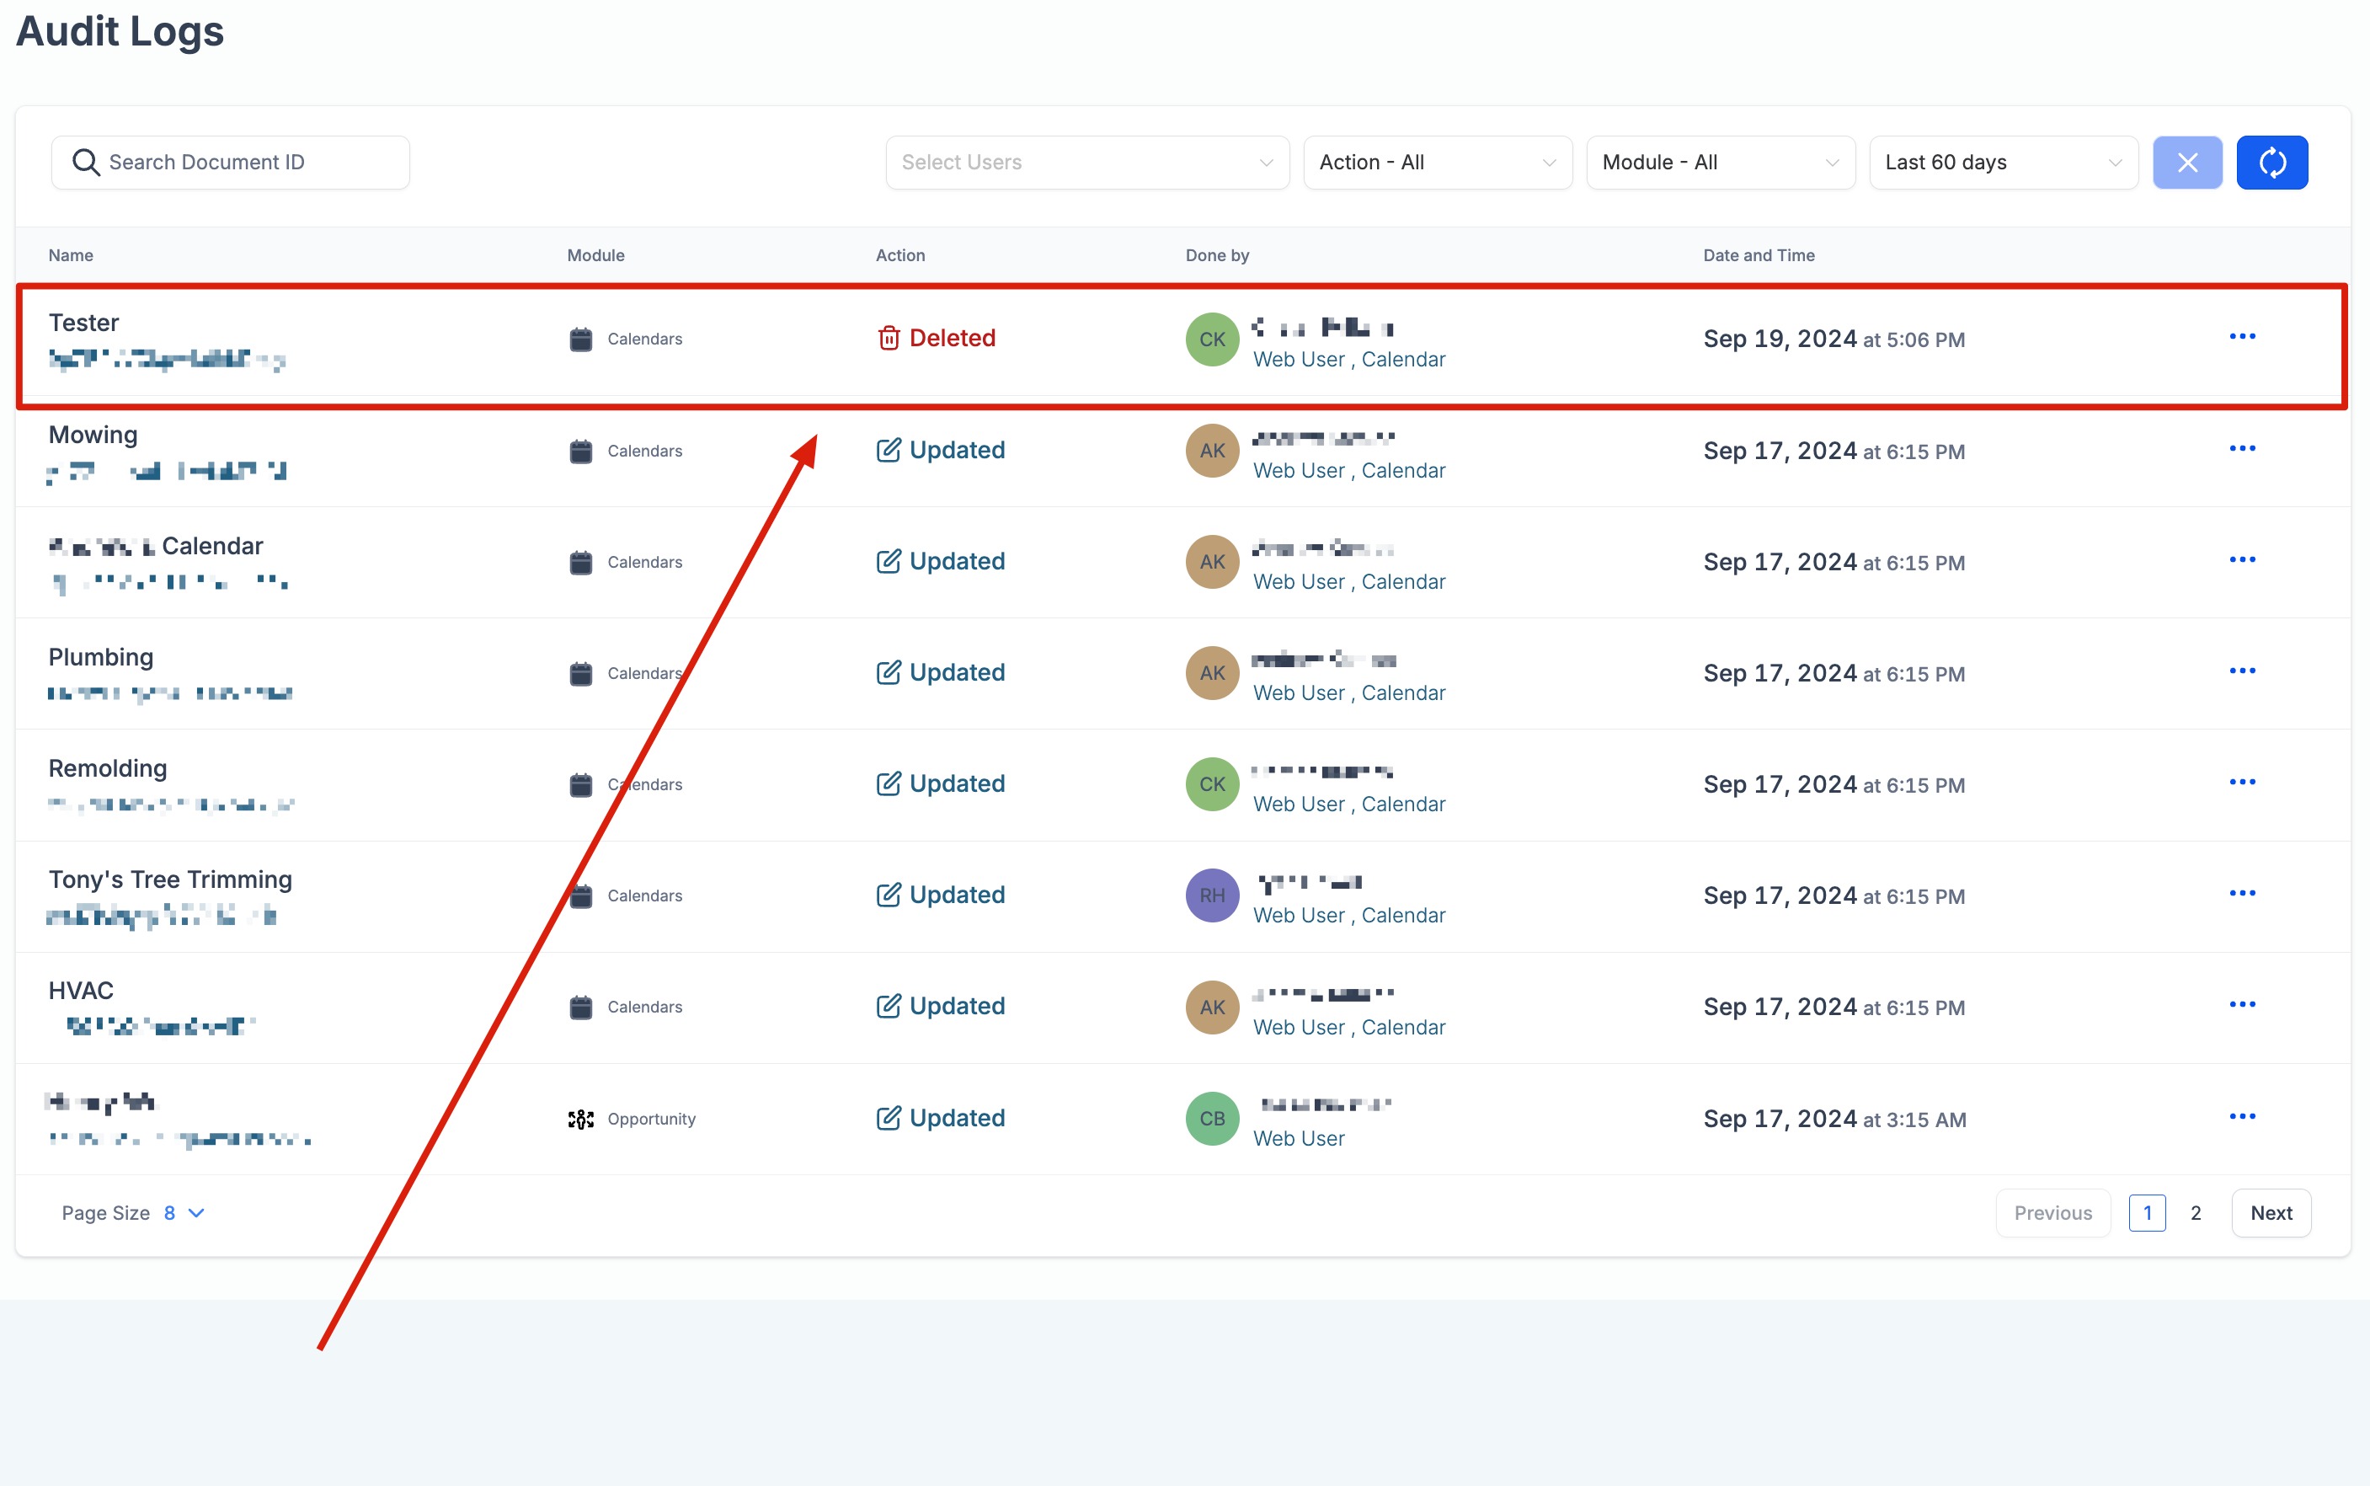This screenshot has height=1486, width=2370.
Task: Change the Page Size 8 selector
Action: pos(183,1213)
